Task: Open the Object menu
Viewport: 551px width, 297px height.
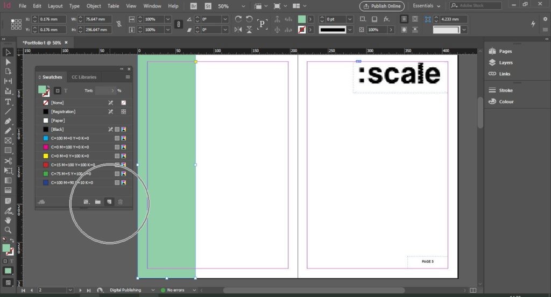Action: [94, 6]
